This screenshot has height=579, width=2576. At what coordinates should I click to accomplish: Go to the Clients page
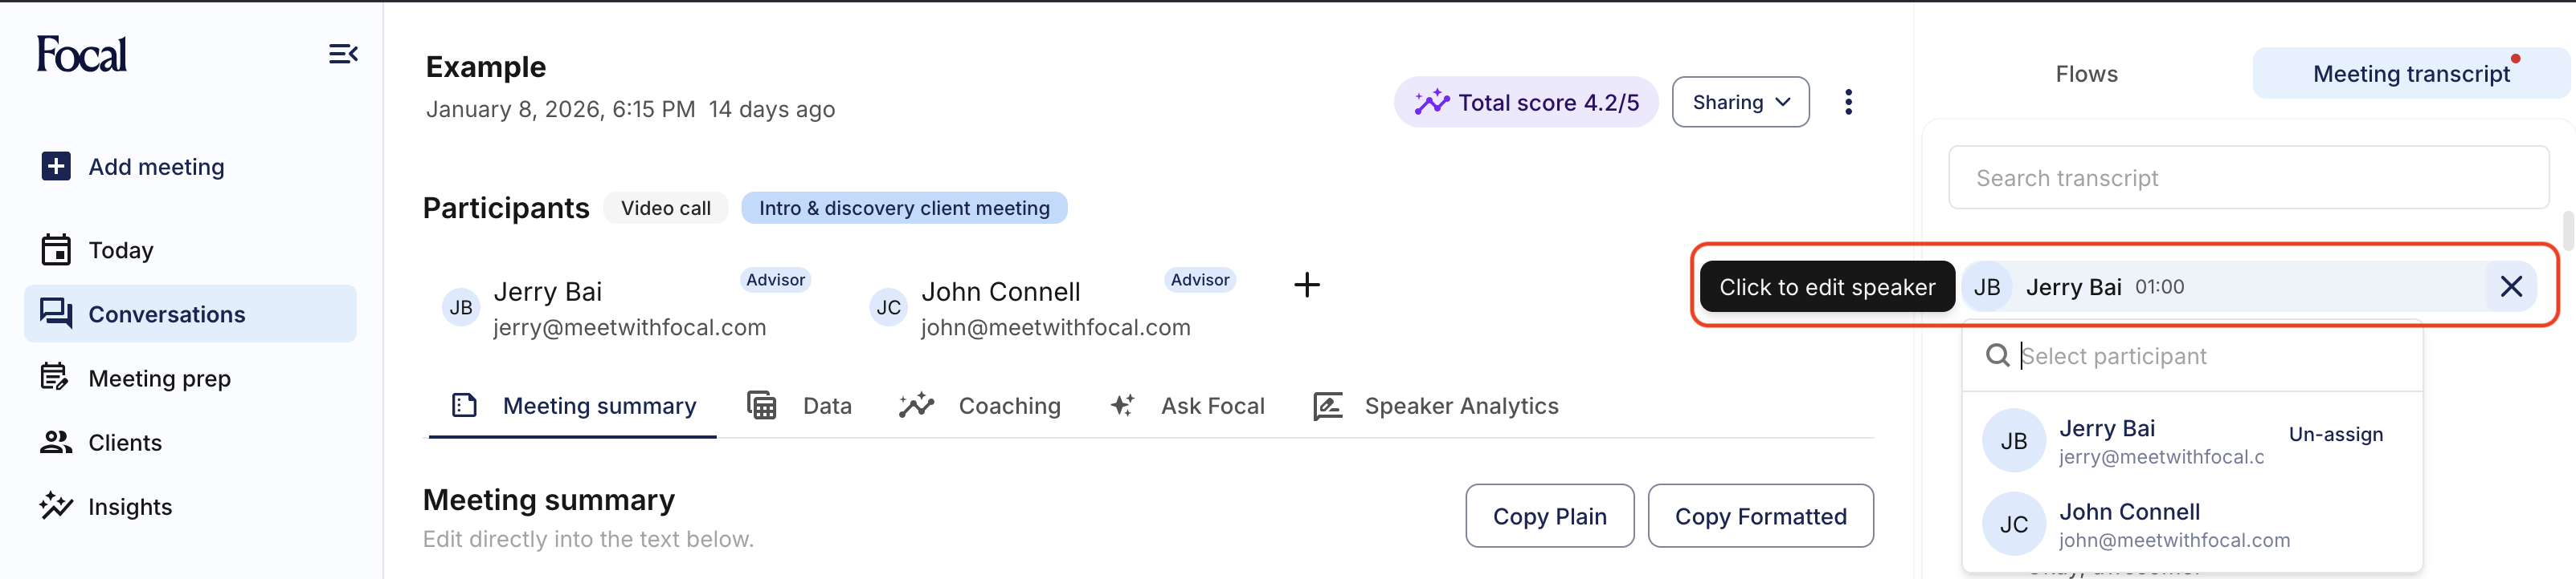pyautogui.click(x=125, y=442)
